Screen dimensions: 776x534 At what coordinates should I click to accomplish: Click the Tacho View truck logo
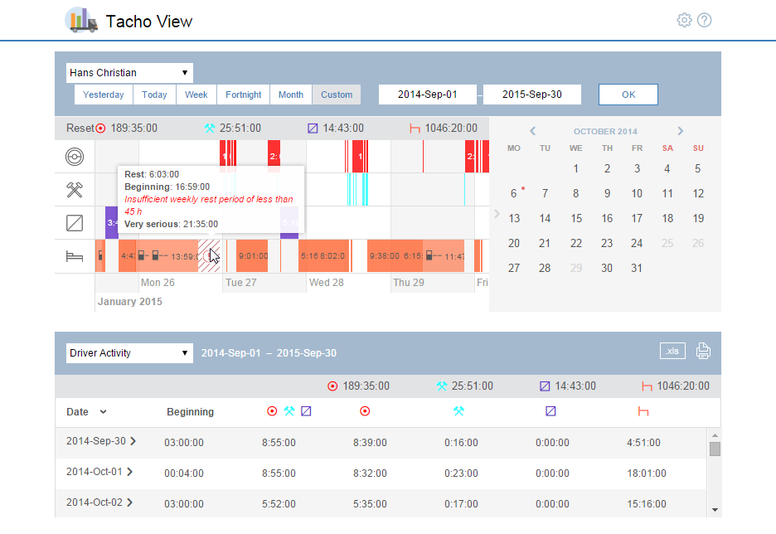pyautogui.click(x=81, y=20)
